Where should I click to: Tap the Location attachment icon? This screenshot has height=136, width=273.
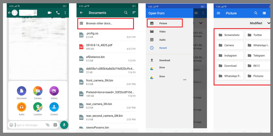pyautogui.click(x=38, y=107)
